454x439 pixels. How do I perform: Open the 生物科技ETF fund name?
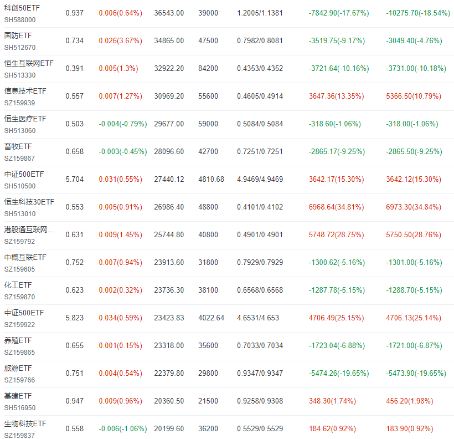tap(25, 423)
